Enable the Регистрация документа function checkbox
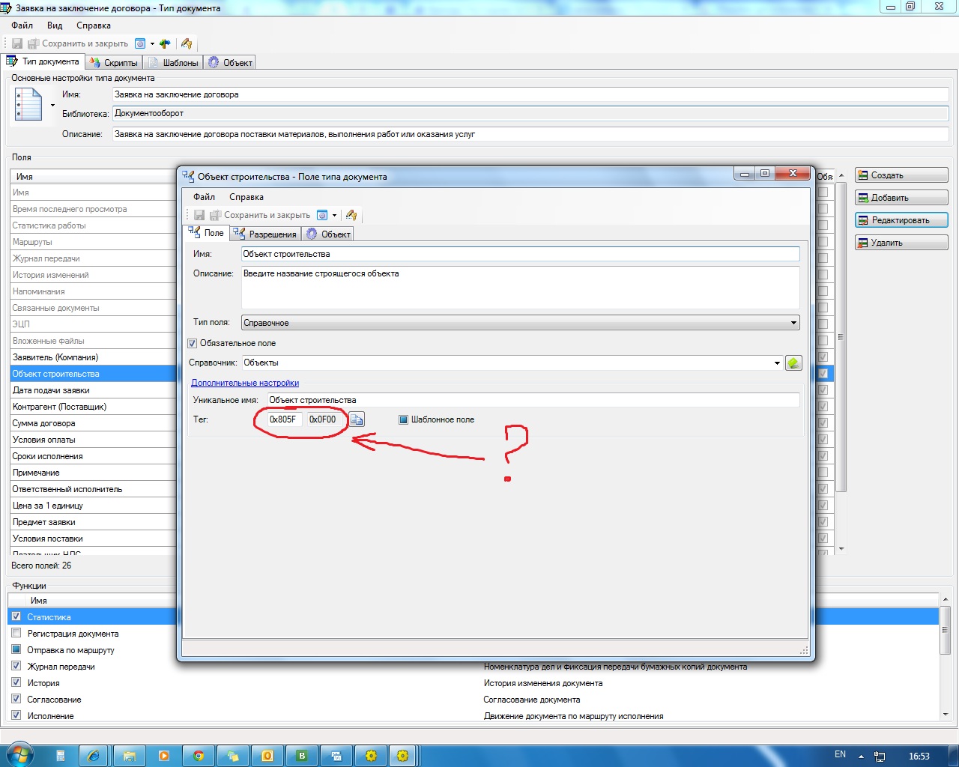Viewport: 959px width, 767px height. click(x=16, y=634)
